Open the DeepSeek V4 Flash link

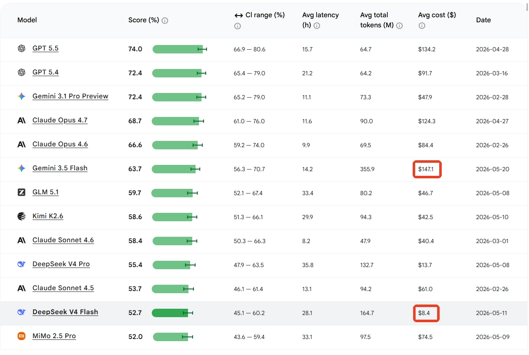click(65, 312)
